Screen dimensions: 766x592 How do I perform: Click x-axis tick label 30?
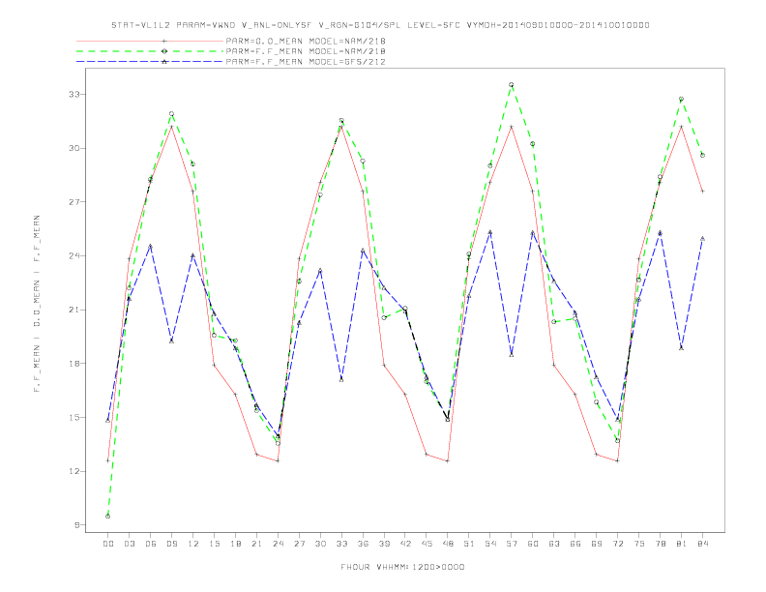[x=320, y=544]
